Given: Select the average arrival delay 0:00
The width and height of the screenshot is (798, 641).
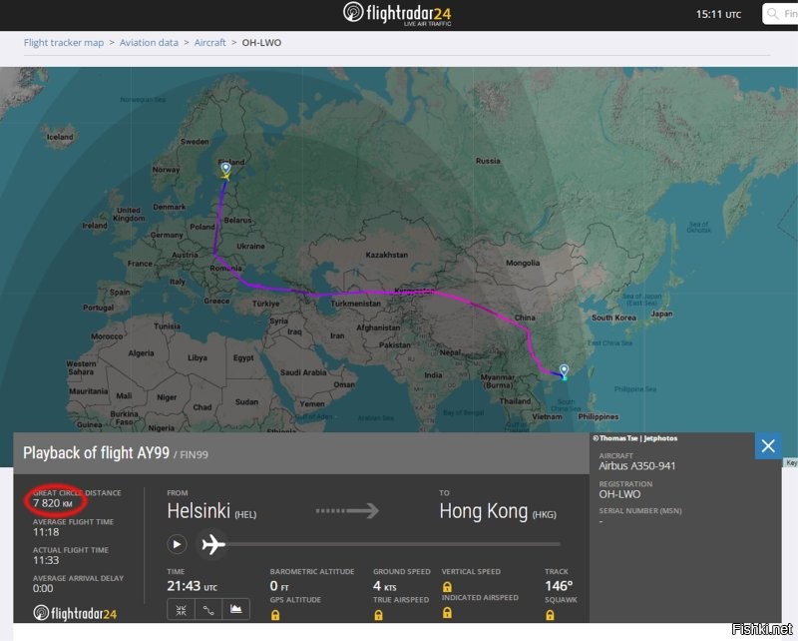Looking at the screenshot, I should point(43,588).
